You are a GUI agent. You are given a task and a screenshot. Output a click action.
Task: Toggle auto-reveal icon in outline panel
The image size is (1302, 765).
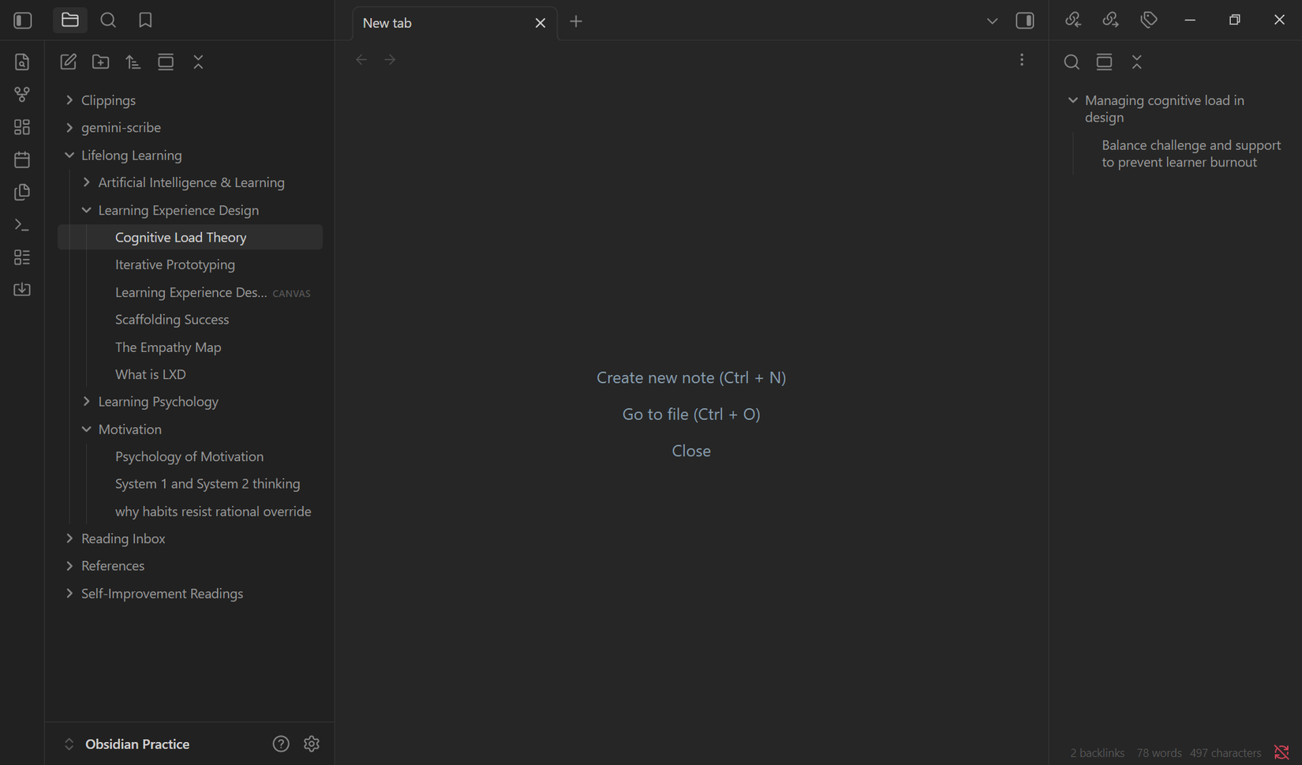point(1104,62)
